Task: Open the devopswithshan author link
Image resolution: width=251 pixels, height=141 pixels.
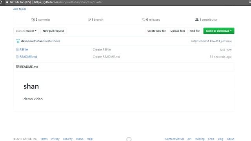Action: (32, 41)
